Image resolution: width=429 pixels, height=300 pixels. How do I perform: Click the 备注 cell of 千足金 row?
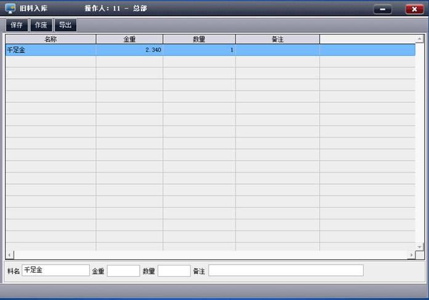pyautogui.click(x=278, y=50)
